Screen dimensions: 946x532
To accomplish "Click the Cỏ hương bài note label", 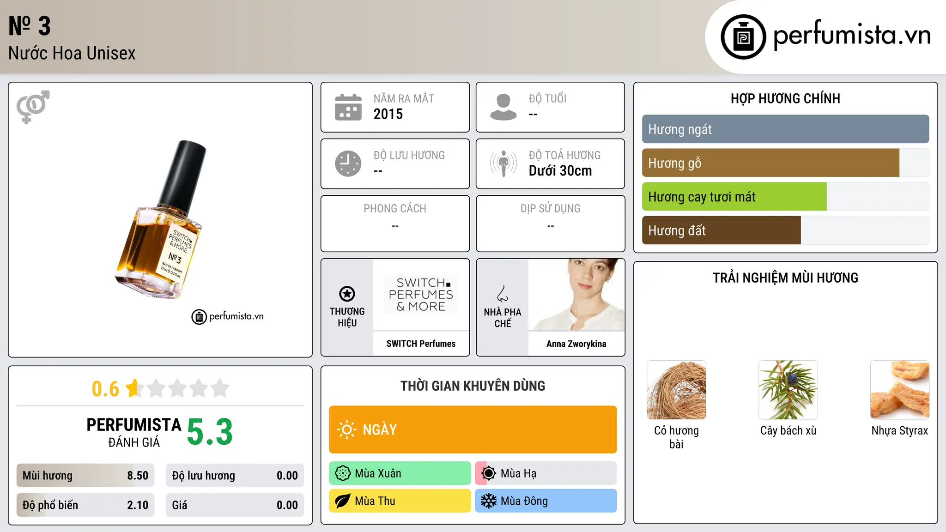I will (676, 437).
